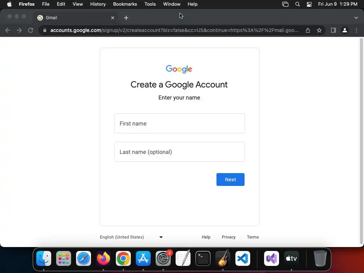Open the Bookmarks menu
This screenshot has height=273, width=364.
coord(125,4)
